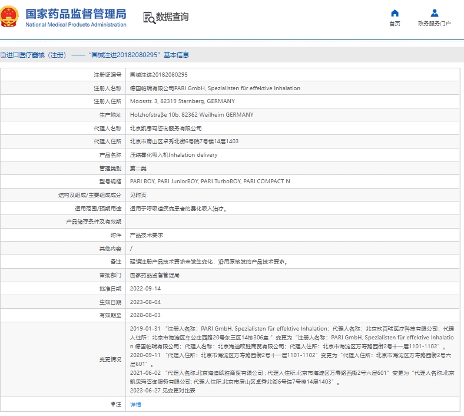464x416 pixels.
Task: Click the document icon before 进口医疗器械
Action: [x=3, y=55]
